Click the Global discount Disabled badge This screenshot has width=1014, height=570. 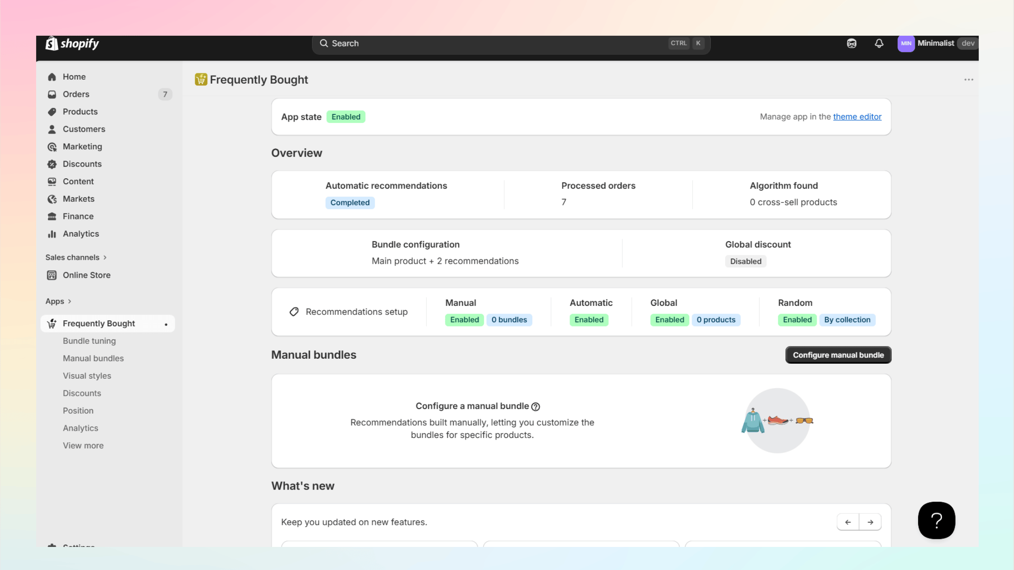(746, 261)
